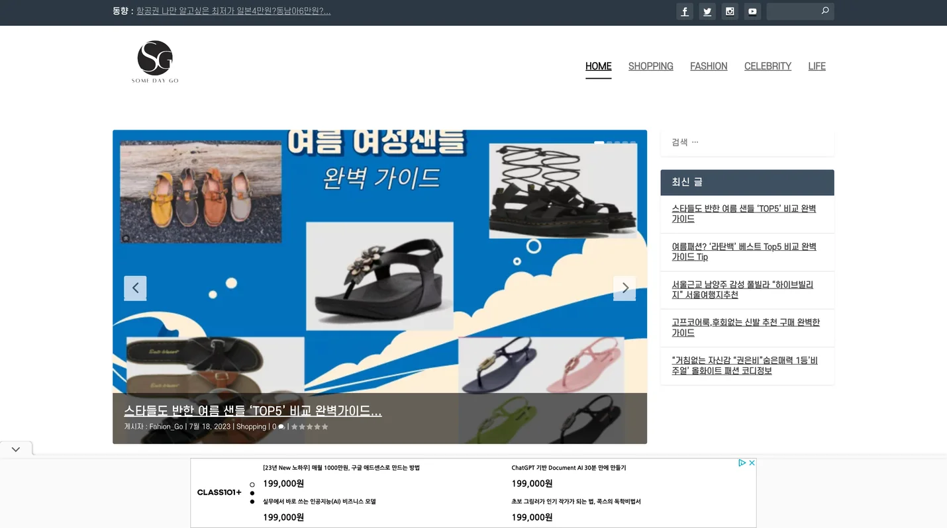Open the FASHION menu
947x528 pixels.
coord(709,66)
